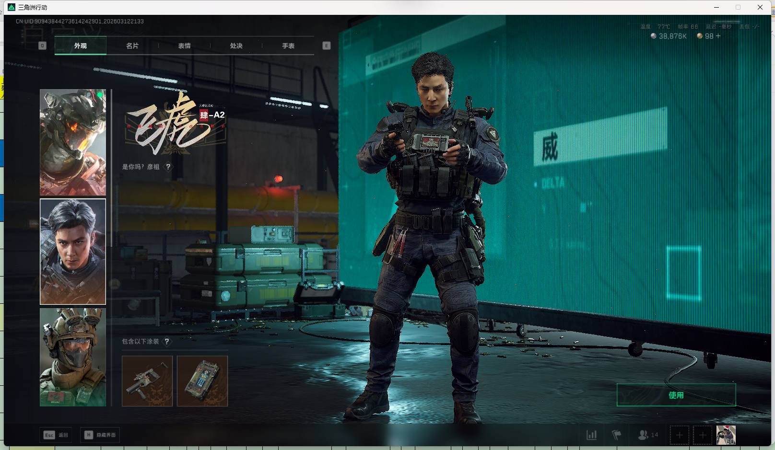Image resolution: width=775 pixels, height=450 pixels.
Task: Select the armored mech skin thumbnail
Action: pyautogui.click(x=73, y=142)
